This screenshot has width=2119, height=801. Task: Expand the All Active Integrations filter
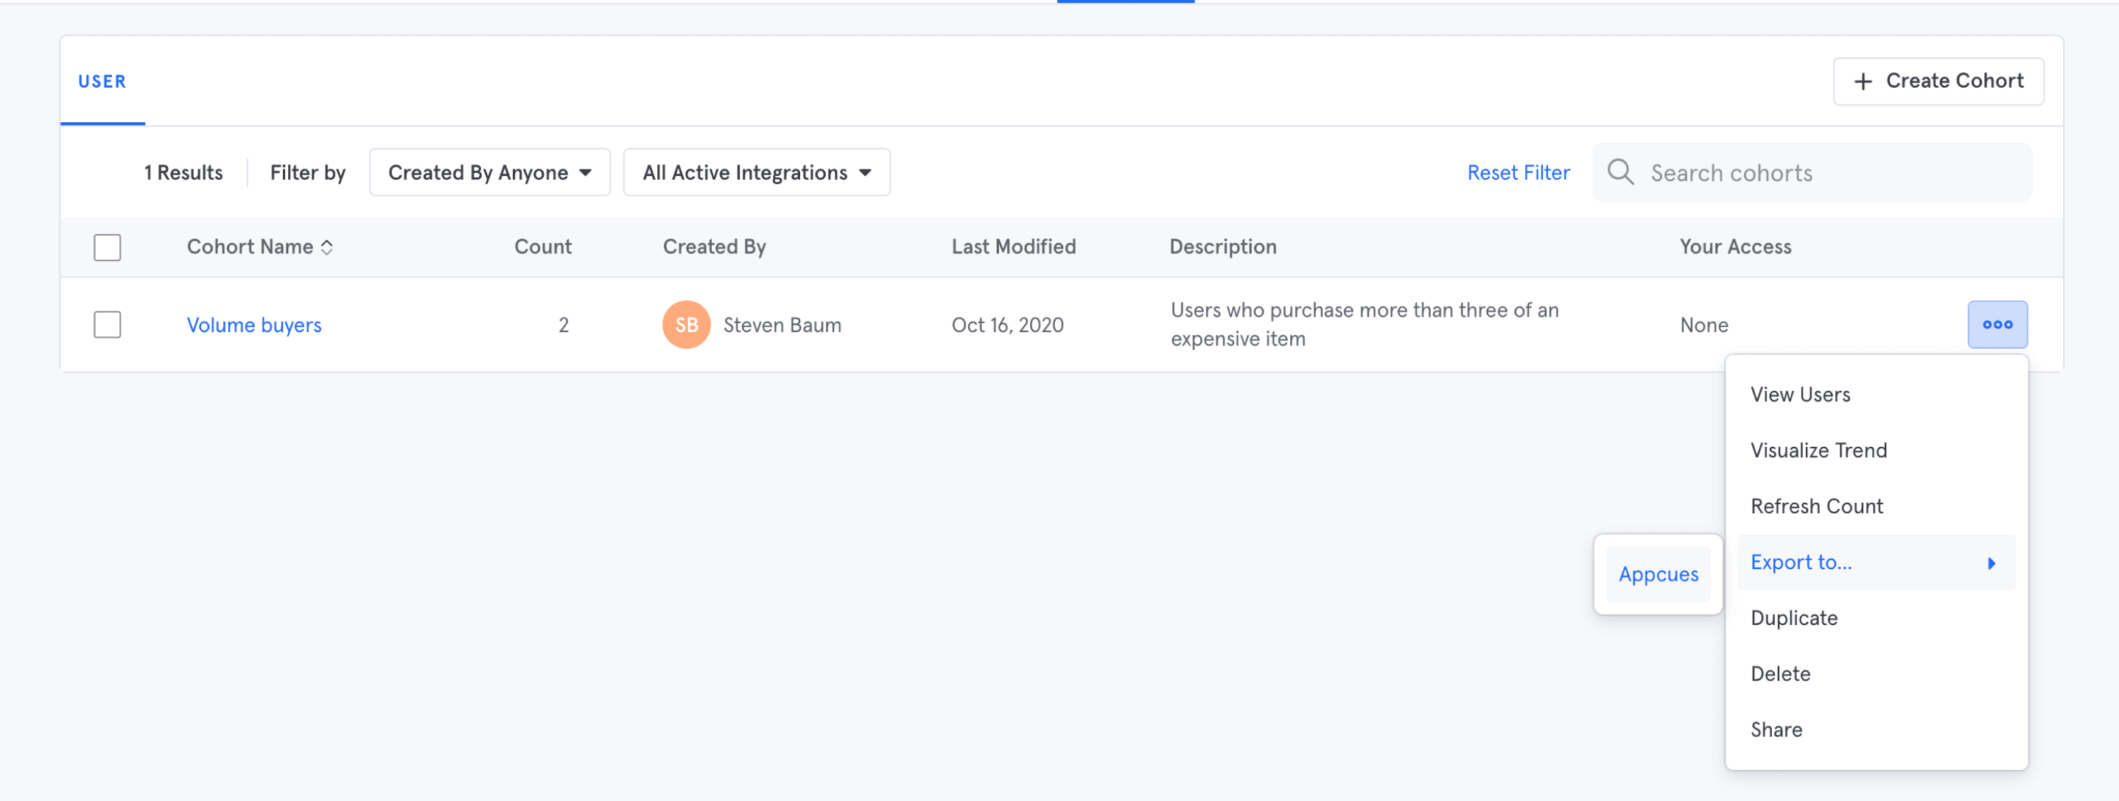coord(756,172)
